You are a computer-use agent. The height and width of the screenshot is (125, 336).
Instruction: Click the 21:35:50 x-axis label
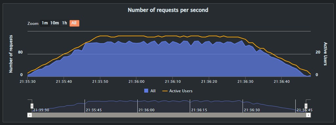coord(100,81)
